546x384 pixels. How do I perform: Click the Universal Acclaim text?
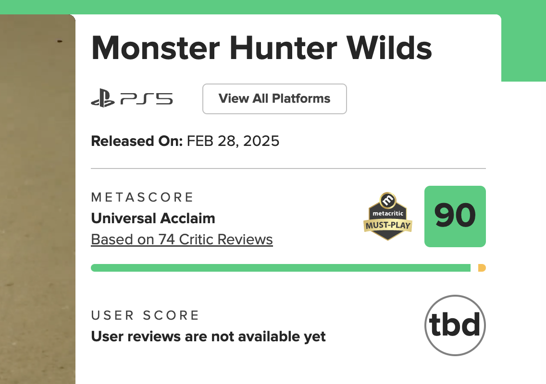pos(153,218)
